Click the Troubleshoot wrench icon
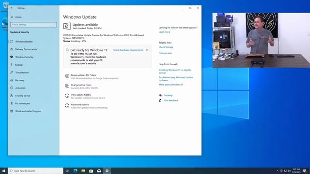The height and width of the screenshot is (174, 310). [12, 72]
